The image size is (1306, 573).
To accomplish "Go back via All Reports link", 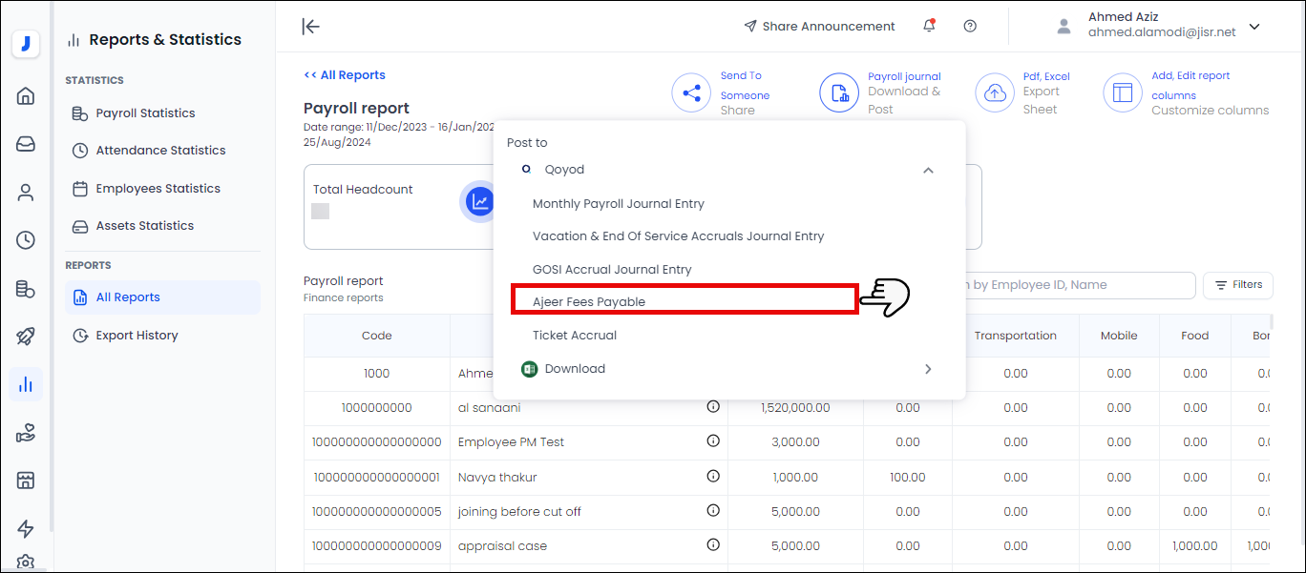I will [345, 75].
